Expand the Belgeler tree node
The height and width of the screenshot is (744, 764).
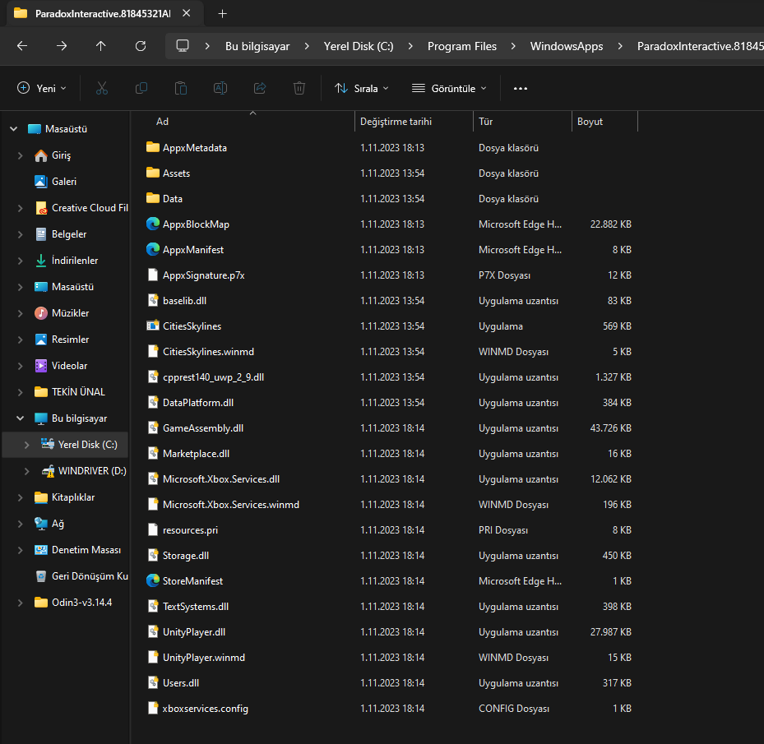pos(20,234)
